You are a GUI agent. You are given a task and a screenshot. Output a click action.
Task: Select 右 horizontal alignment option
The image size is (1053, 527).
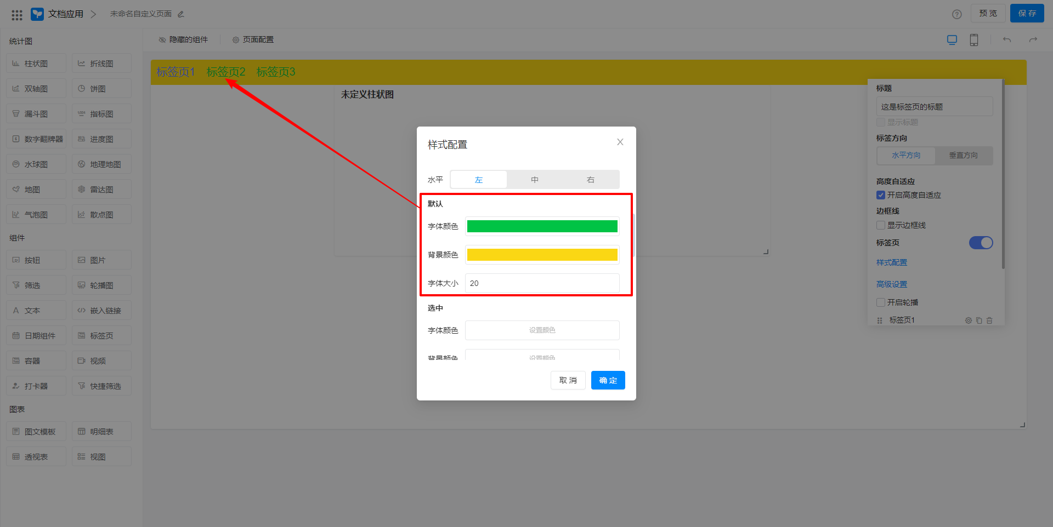pyautogui.click(x=591, y=180)
